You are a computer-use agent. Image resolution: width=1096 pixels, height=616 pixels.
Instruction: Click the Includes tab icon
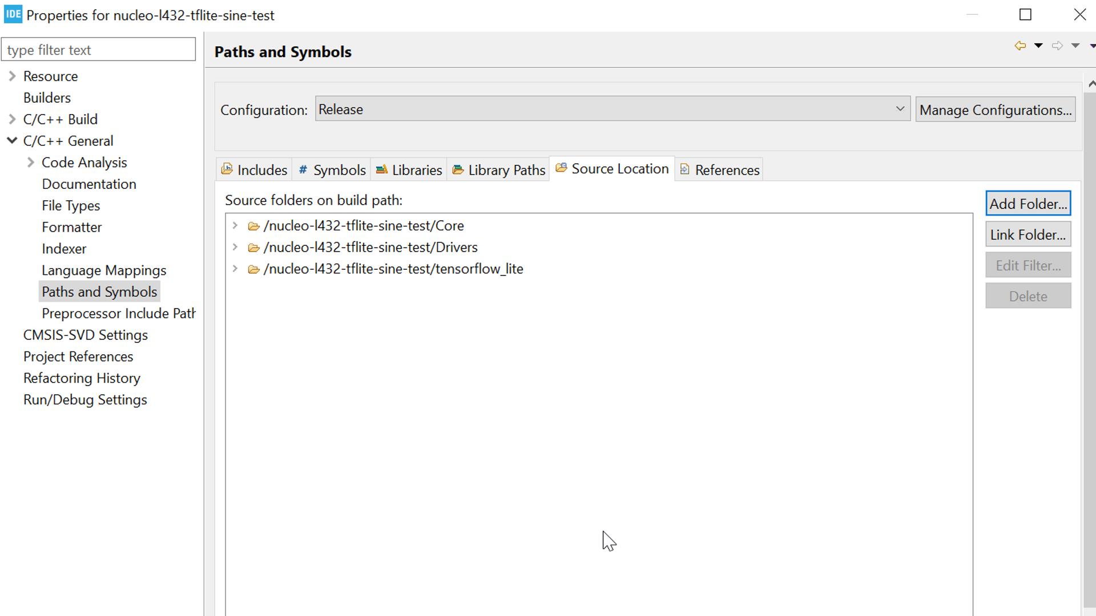(x=228, y=169)
